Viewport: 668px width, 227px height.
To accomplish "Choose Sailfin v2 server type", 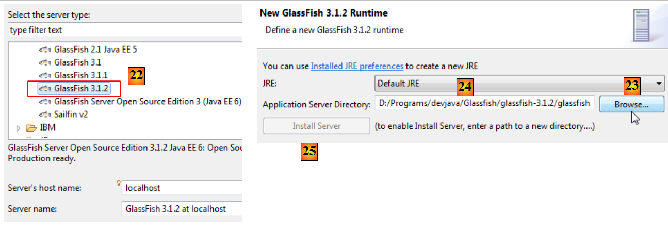I will click(70, 114).
